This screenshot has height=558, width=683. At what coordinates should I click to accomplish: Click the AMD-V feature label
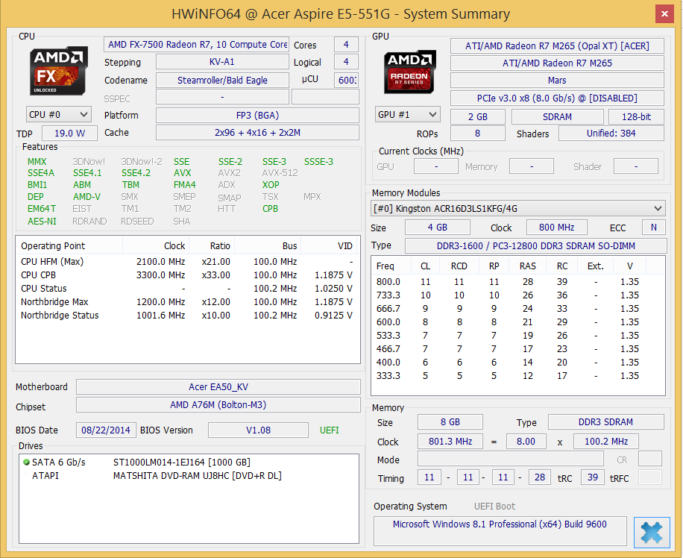(x=86, y=197)
